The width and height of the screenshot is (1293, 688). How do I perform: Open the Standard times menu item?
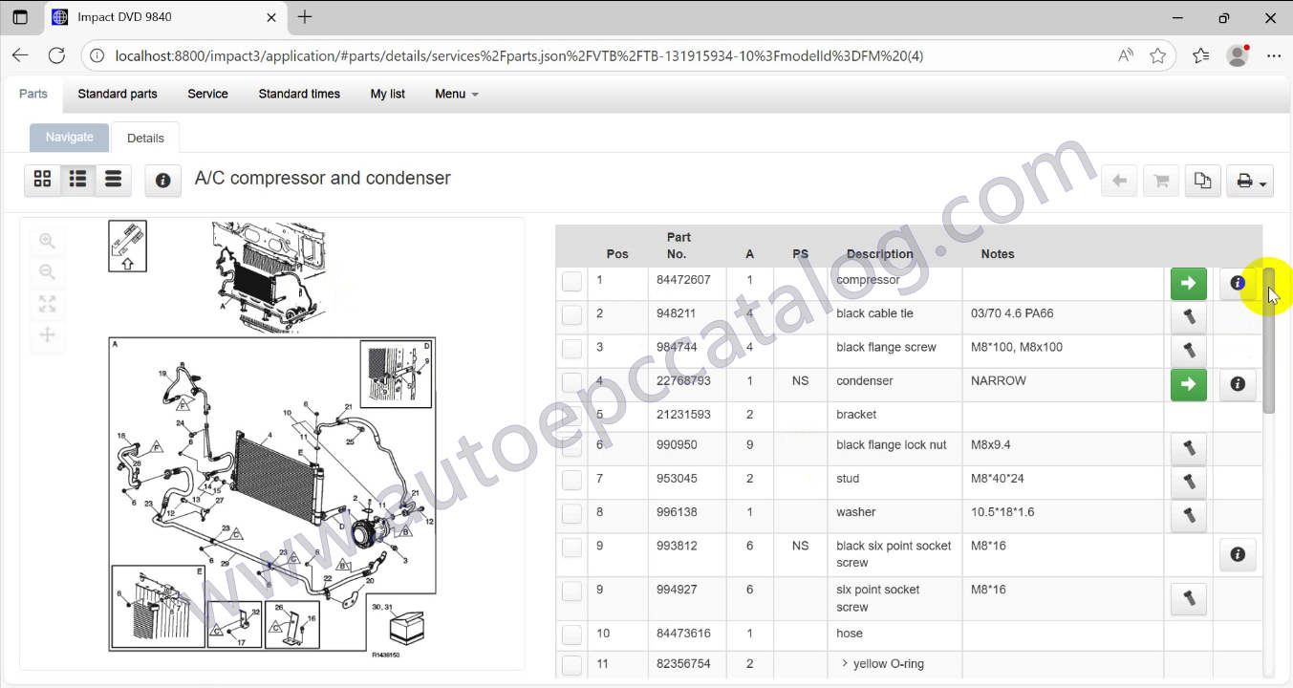[299, 94]
